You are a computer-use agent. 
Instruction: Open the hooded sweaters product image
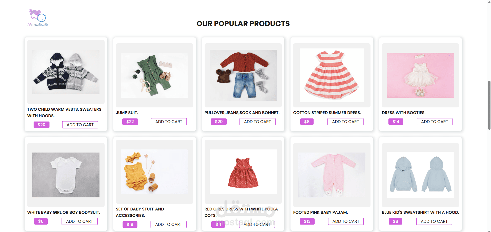66,72
